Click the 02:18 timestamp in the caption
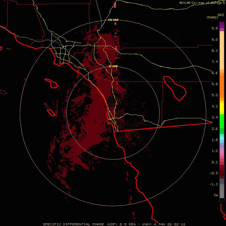Image resolution: width=226 pixels, height=226 pixels. [180, 224]
